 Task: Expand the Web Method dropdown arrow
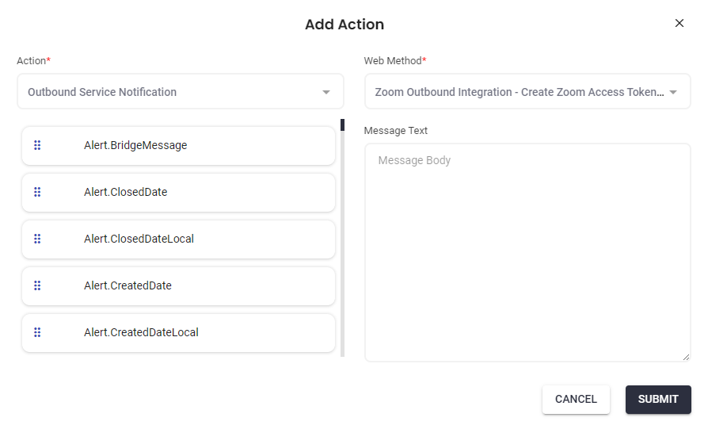click(x=673, y=92)
